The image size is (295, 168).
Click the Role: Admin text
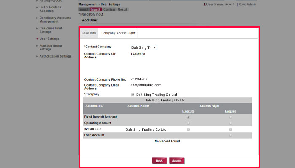pos(247,4)
